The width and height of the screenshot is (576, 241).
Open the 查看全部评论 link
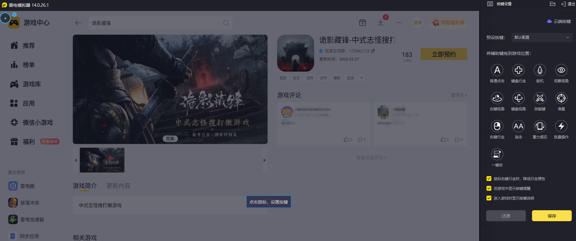371,158
